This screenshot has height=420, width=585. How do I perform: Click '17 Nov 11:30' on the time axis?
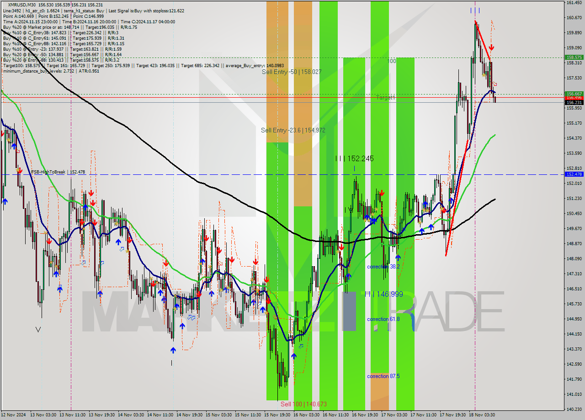pos(424,415)
